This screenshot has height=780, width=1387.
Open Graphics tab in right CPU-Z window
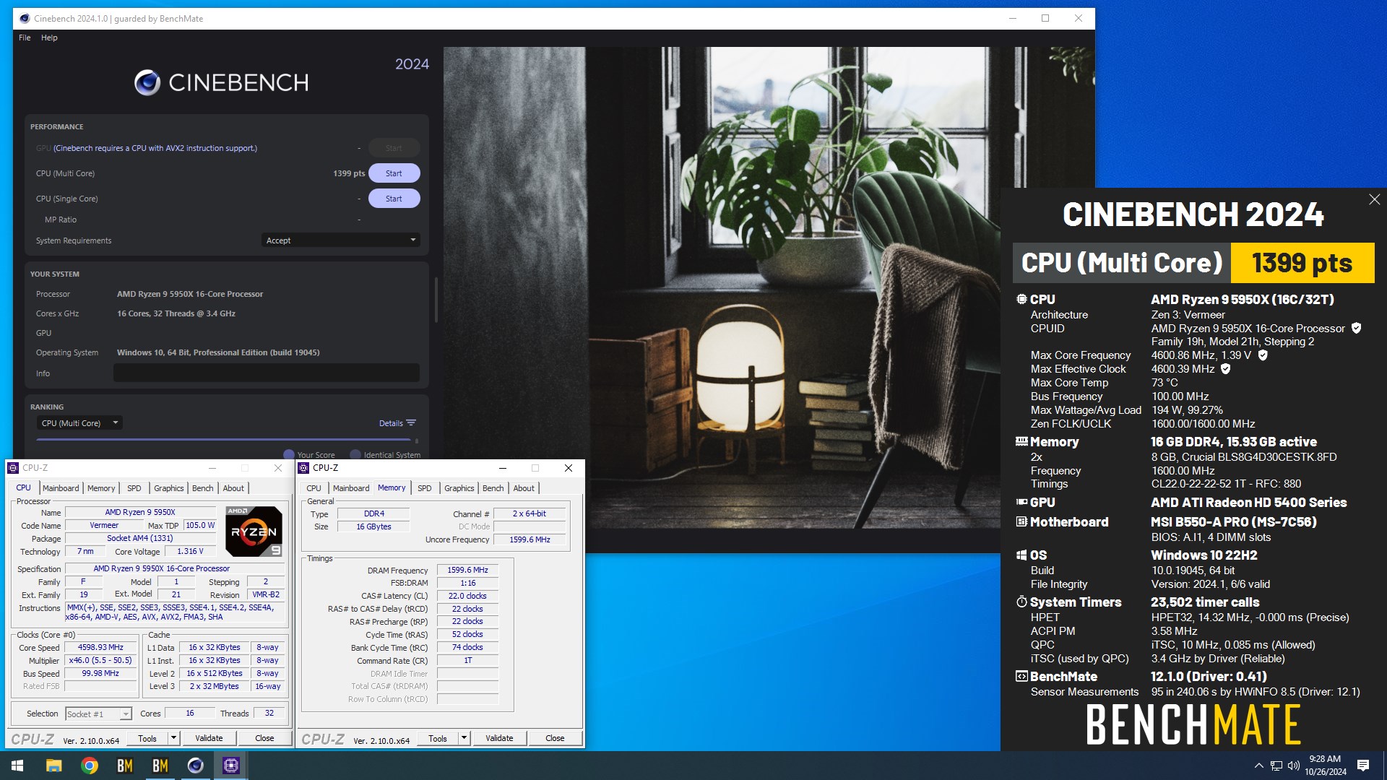point(459,488)
